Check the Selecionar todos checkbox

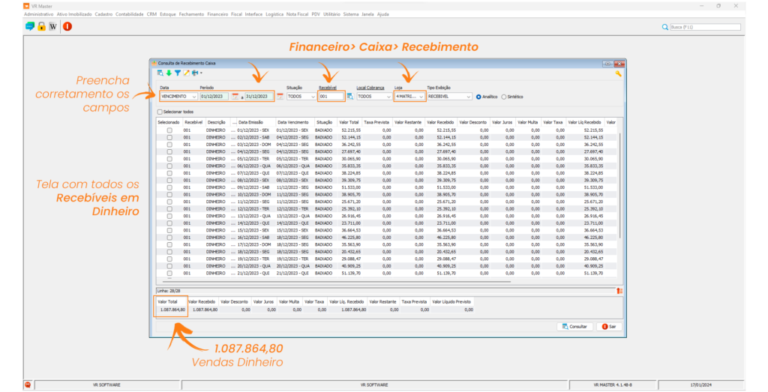pos(160,112)
